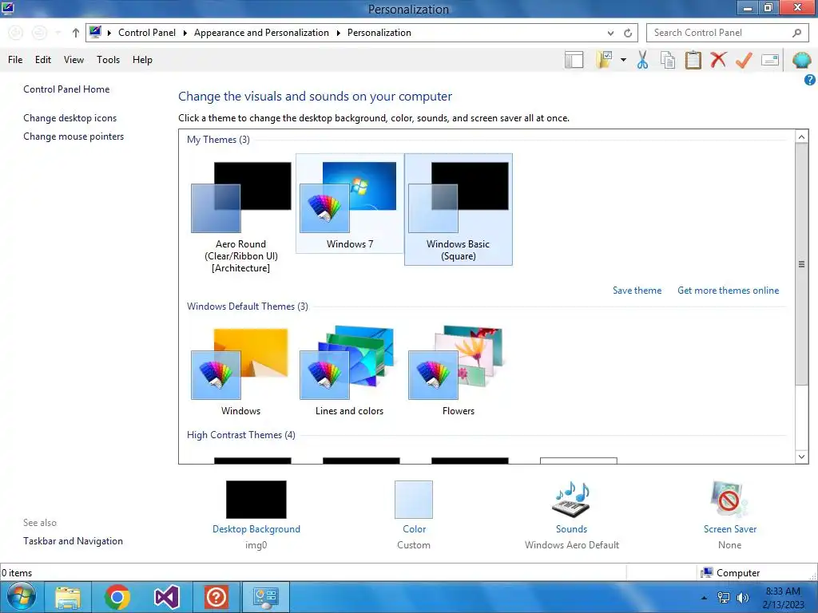Open the recent locations dropdown arrow

[x=58, y=33]
